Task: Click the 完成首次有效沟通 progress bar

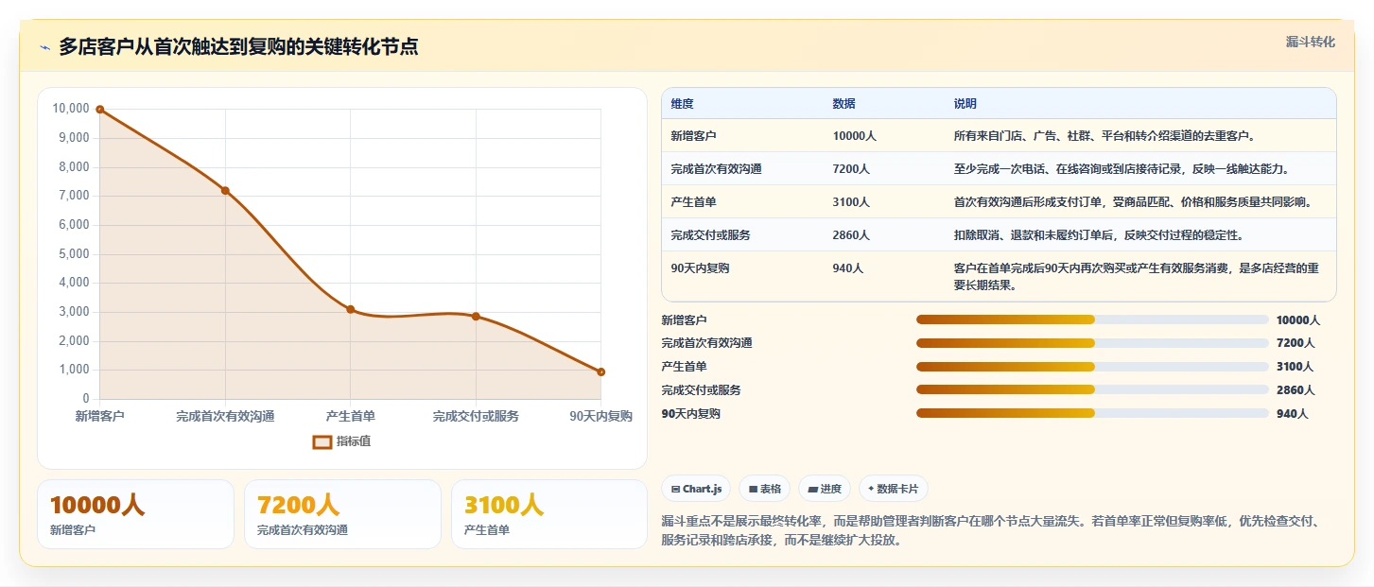Action: coord(1092,343)
